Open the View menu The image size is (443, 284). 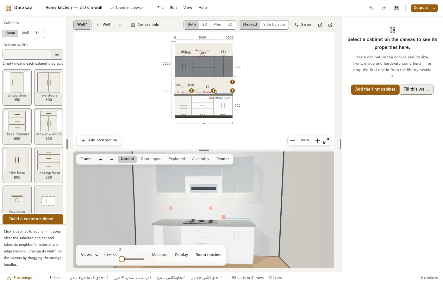188,8
